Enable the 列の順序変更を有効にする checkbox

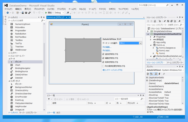coord(103,66)
